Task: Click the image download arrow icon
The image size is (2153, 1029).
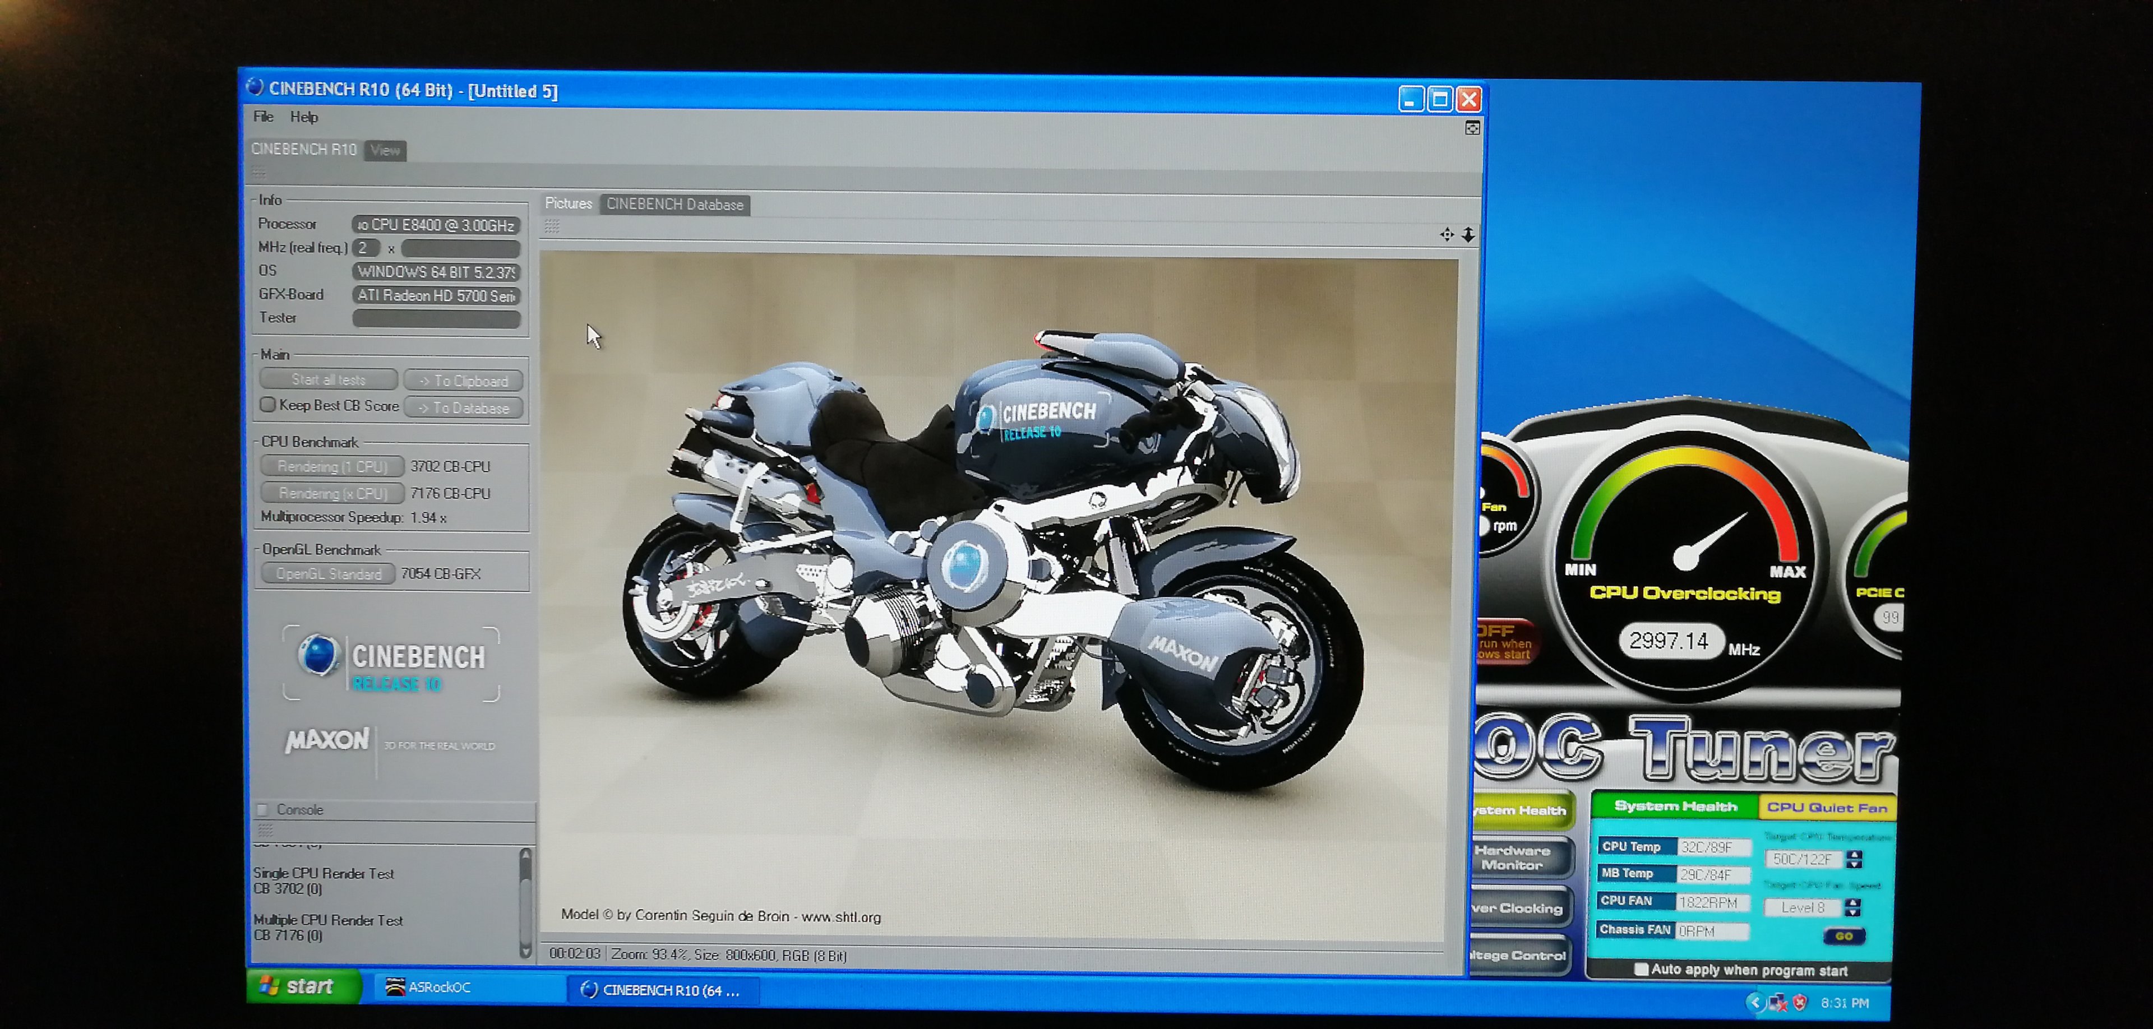Action: click(x=1468, y=235)
